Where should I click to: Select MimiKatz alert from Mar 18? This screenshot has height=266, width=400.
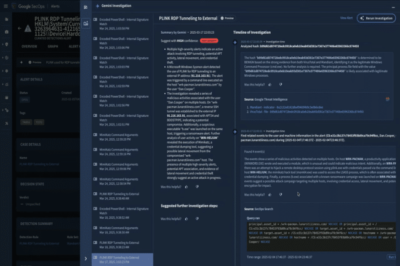pyautogui.click(x=122, y=230)
